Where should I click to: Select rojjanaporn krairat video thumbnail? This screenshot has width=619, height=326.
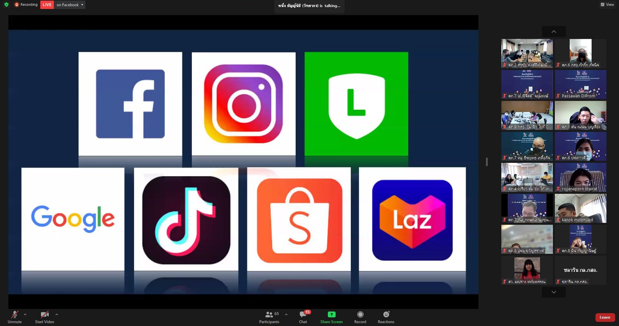[581, 177]
